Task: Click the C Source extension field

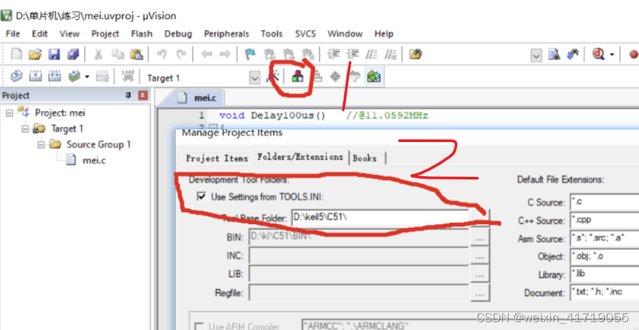Action: [604, 202]
